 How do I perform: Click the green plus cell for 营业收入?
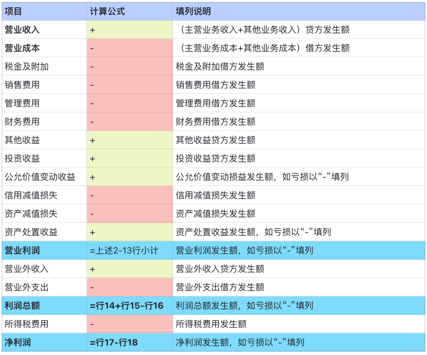129,30
